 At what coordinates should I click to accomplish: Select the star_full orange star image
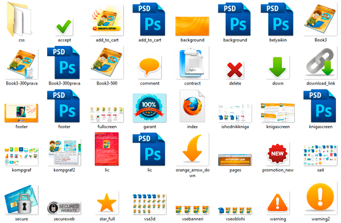107,203
